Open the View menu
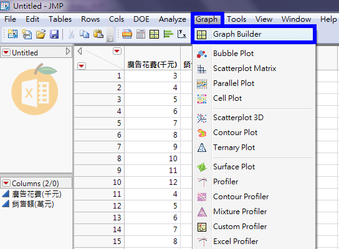Image resolution: width=339 pixels, height=249 pixels. pyautogui.click(x=264, y=19)
